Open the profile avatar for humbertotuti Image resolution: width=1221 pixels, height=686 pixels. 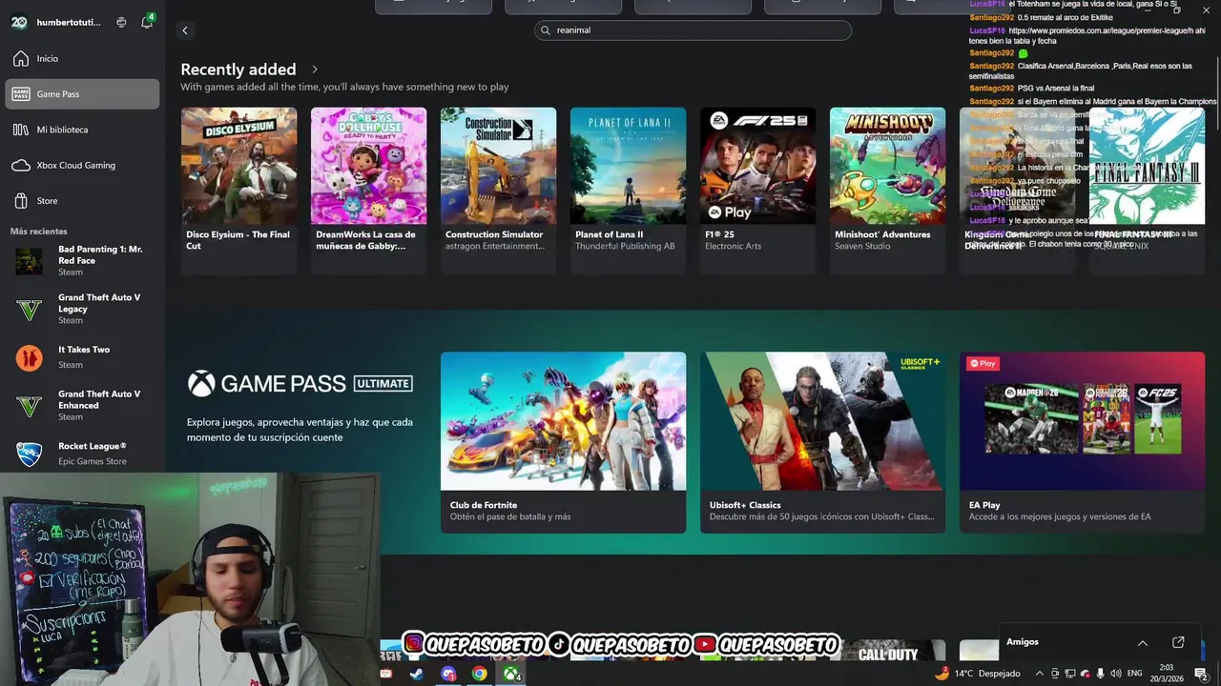click(x=19, y=22)
